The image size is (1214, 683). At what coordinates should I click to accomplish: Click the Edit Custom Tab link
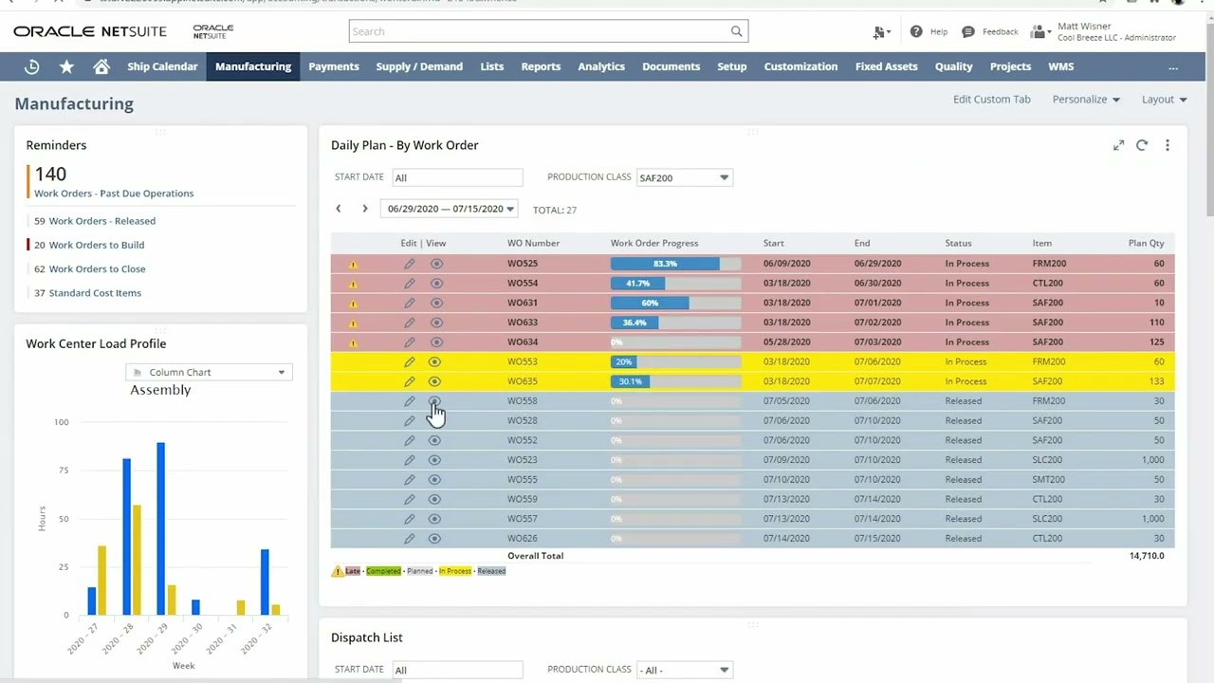(991, 99)
